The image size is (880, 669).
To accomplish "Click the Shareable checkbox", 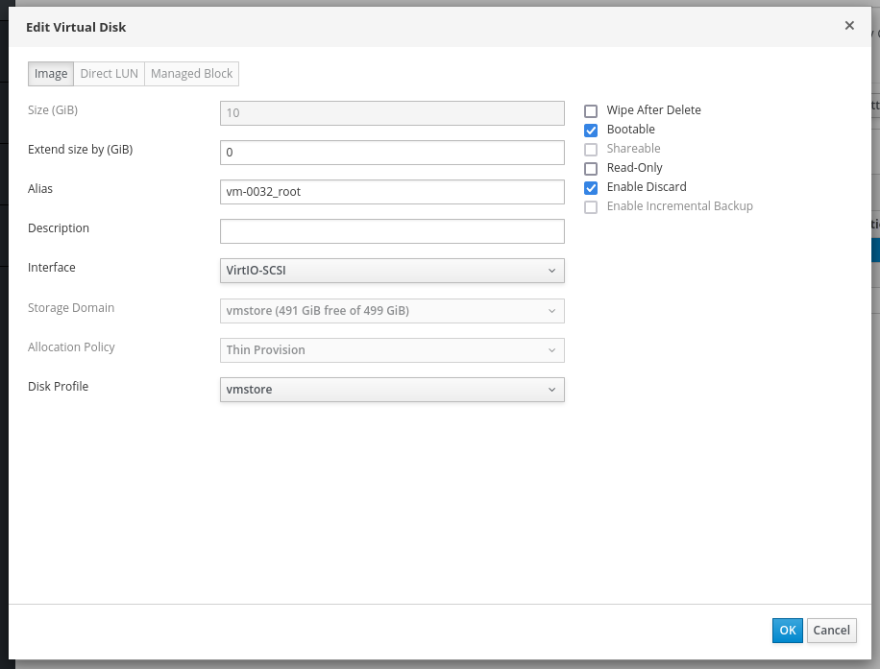I will (x=591, y=150).
